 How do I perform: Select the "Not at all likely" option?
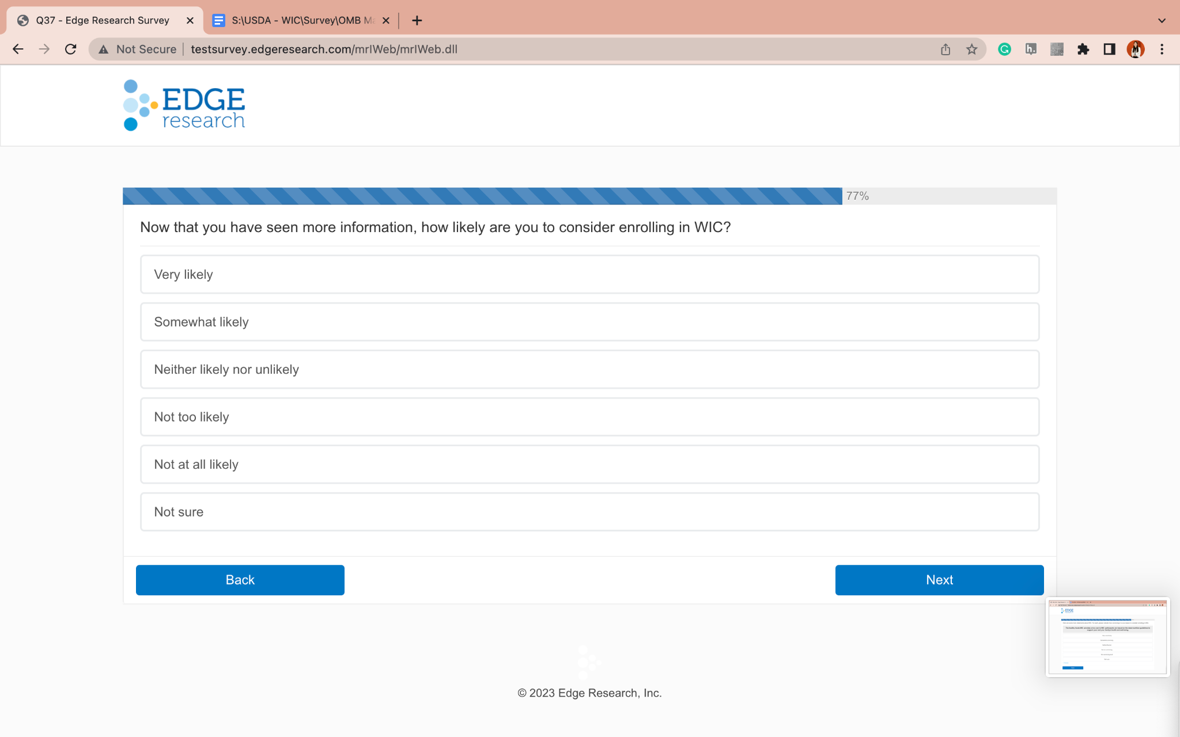[589, 464]
